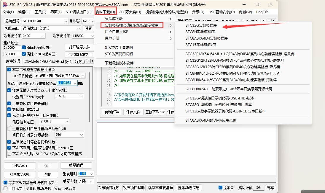
Task: Enable 下次冷启动时 P3.2/P3.3 checkbox
Action: [x=9, y=154]
